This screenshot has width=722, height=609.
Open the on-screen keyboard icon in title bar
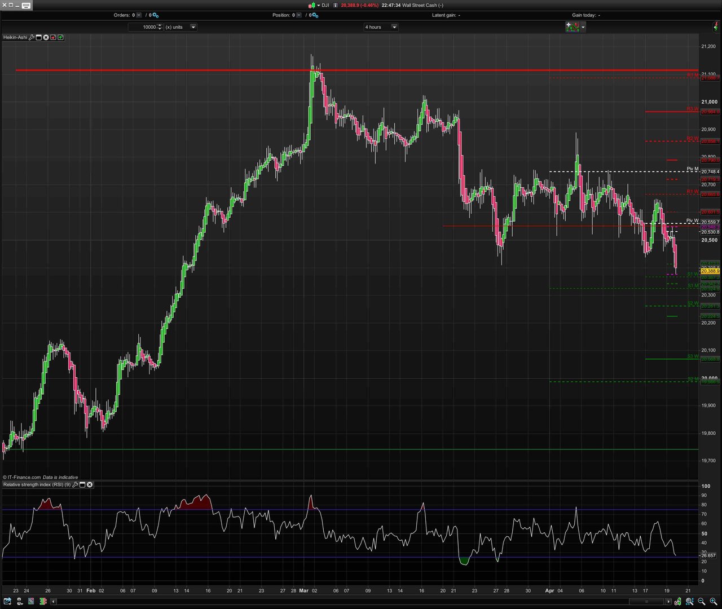[27, 5]
